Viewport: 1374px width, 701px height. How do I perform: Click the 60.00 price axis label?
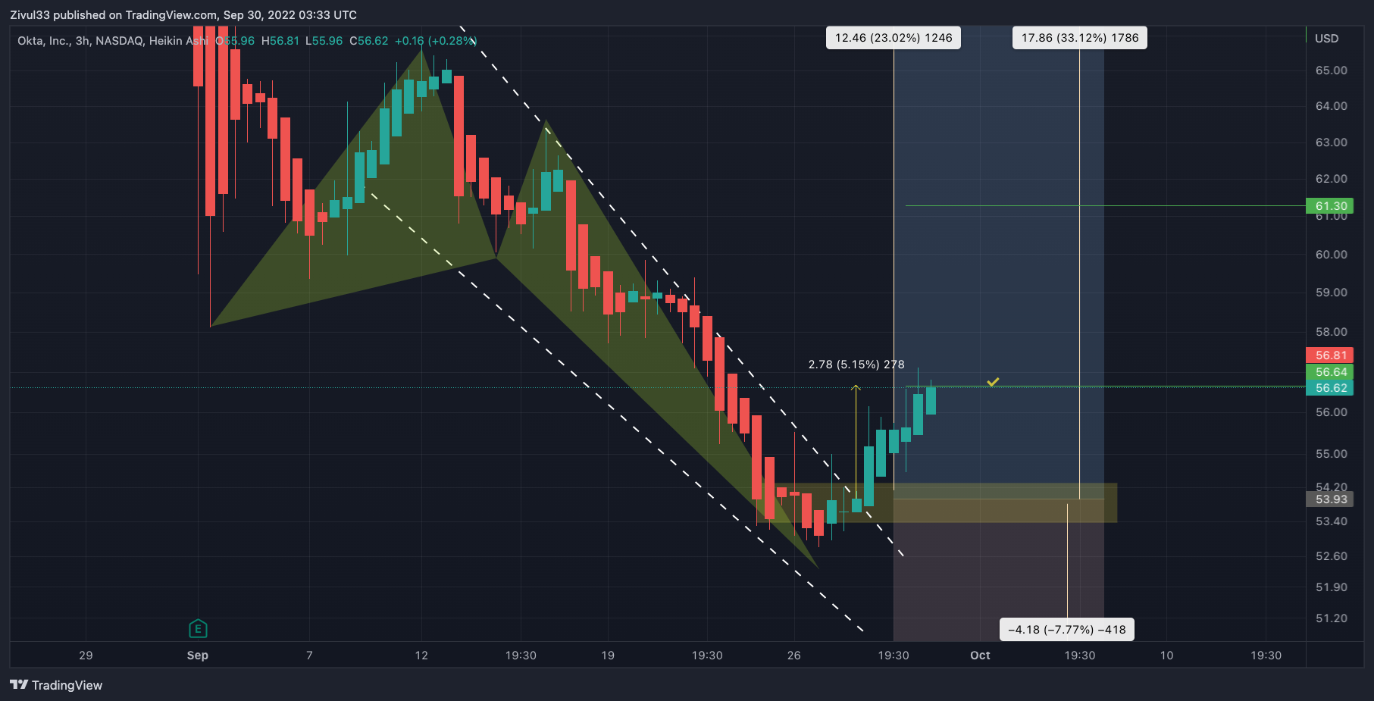(x=1332, y=255)
